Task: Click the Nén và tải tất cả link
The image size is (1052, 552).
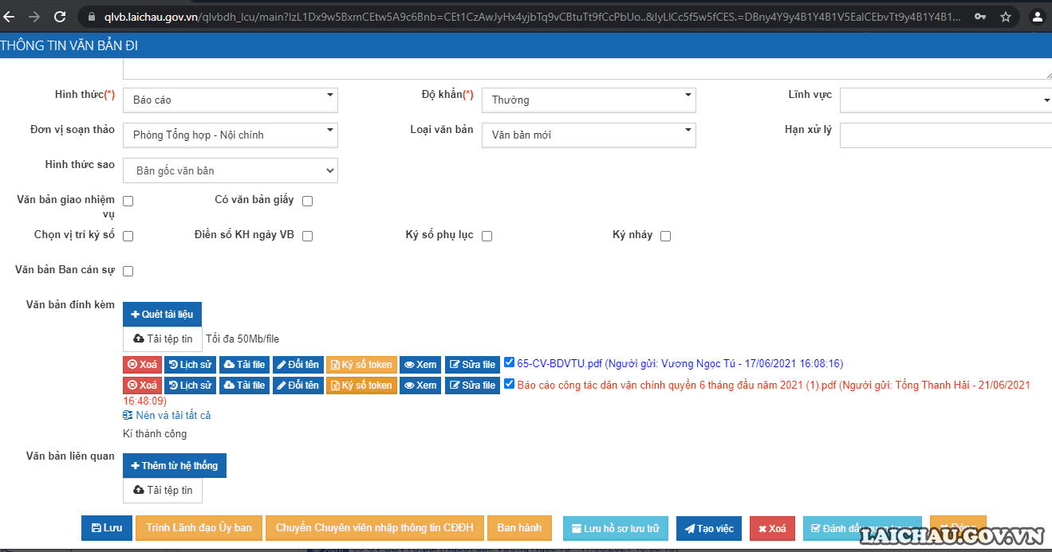Action: click(173, 416)
